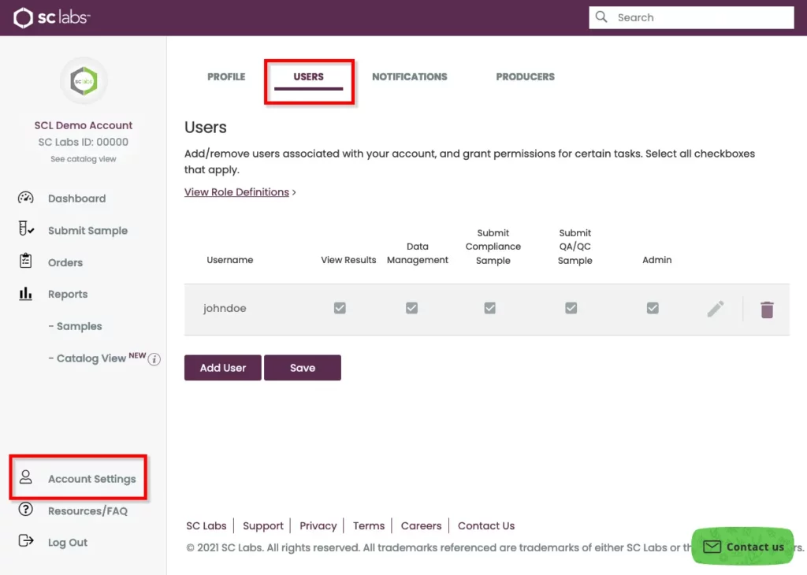Click the Save button
Image resolution: width=807 pixels, height=575 pixels.
point(302,368)
